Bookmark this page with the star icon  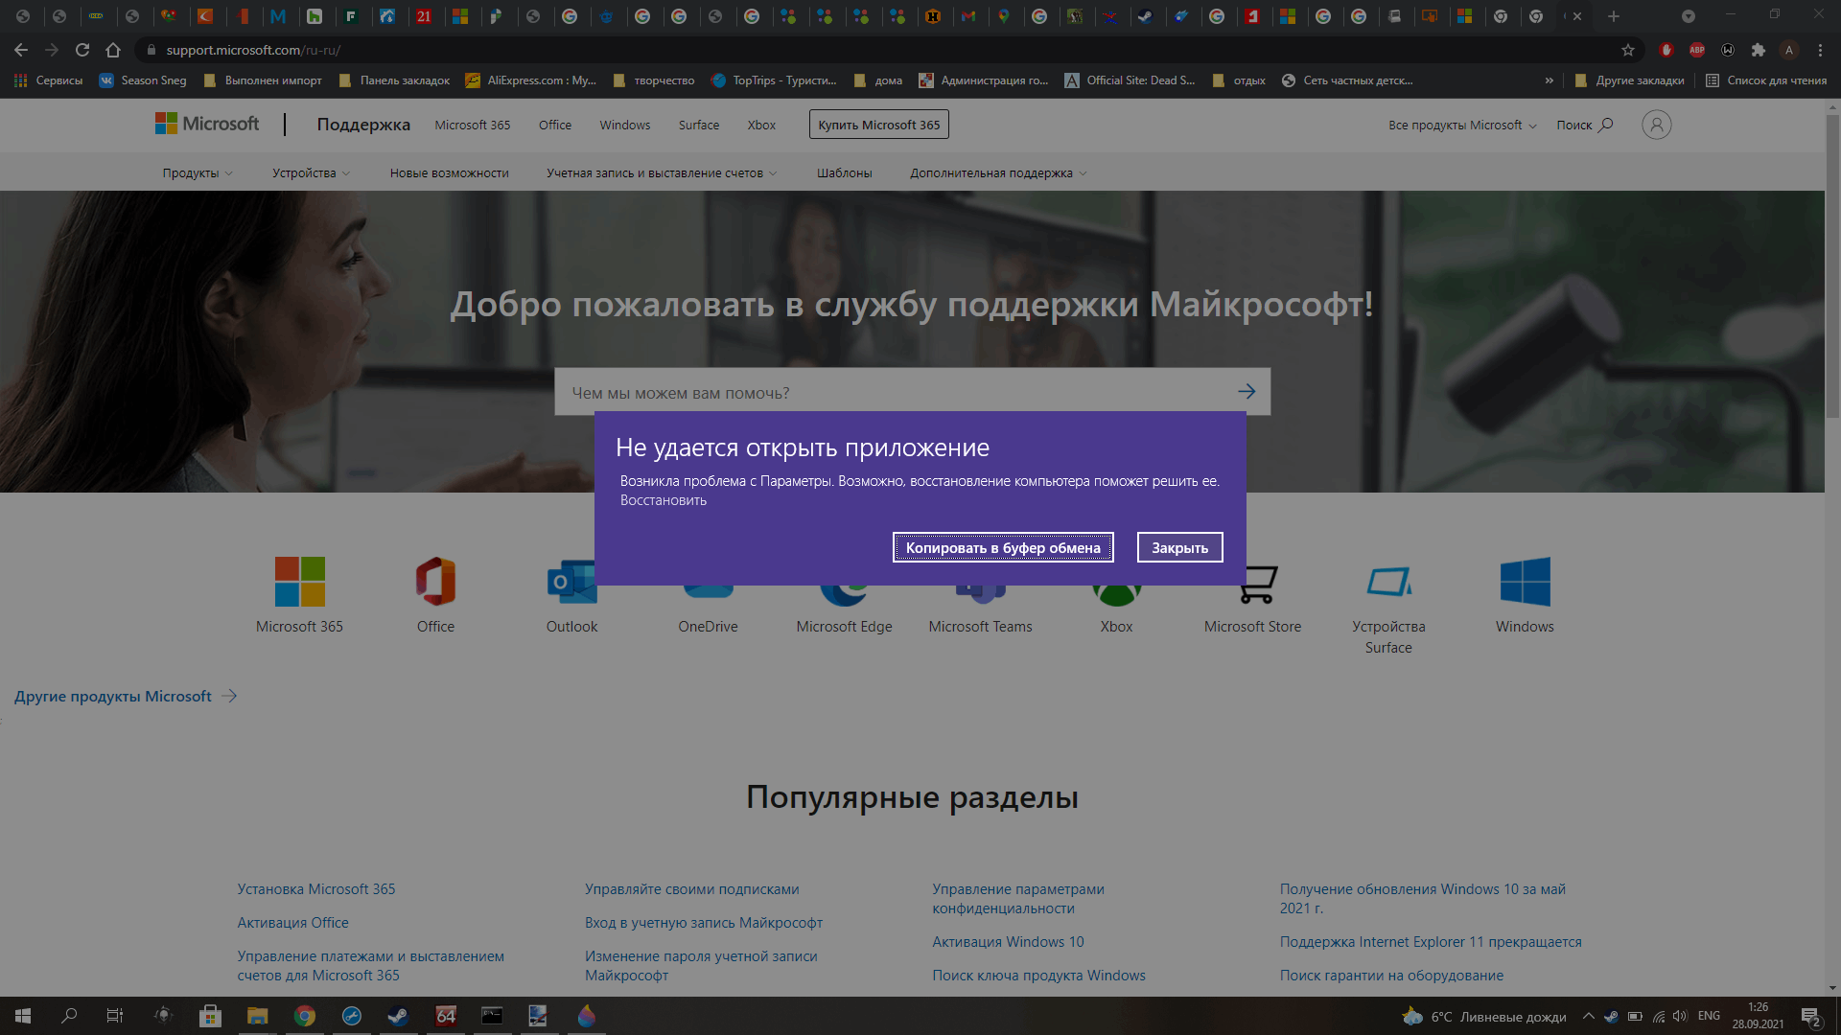(1627, 50)
